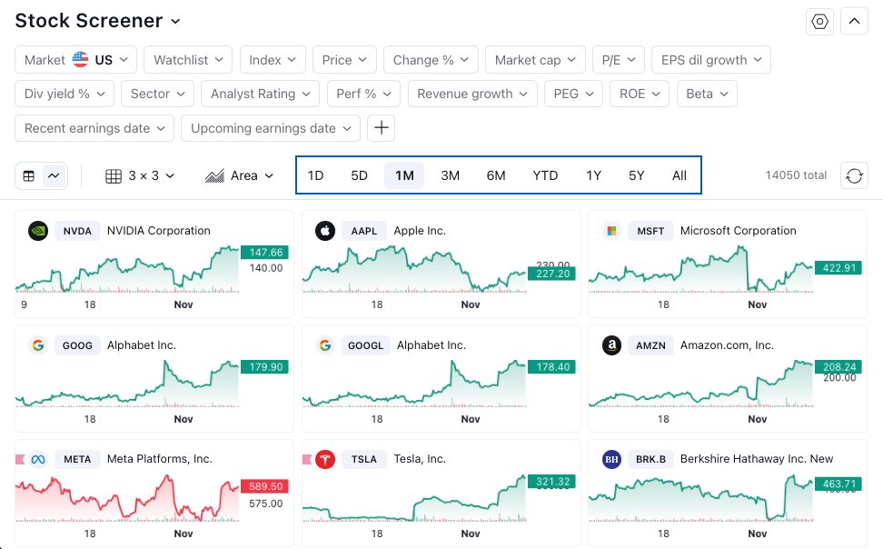Click the TSLA ticker label
The width and height of the screenshot is (883, 549).
pyautogui.click(x=363, y=459)
